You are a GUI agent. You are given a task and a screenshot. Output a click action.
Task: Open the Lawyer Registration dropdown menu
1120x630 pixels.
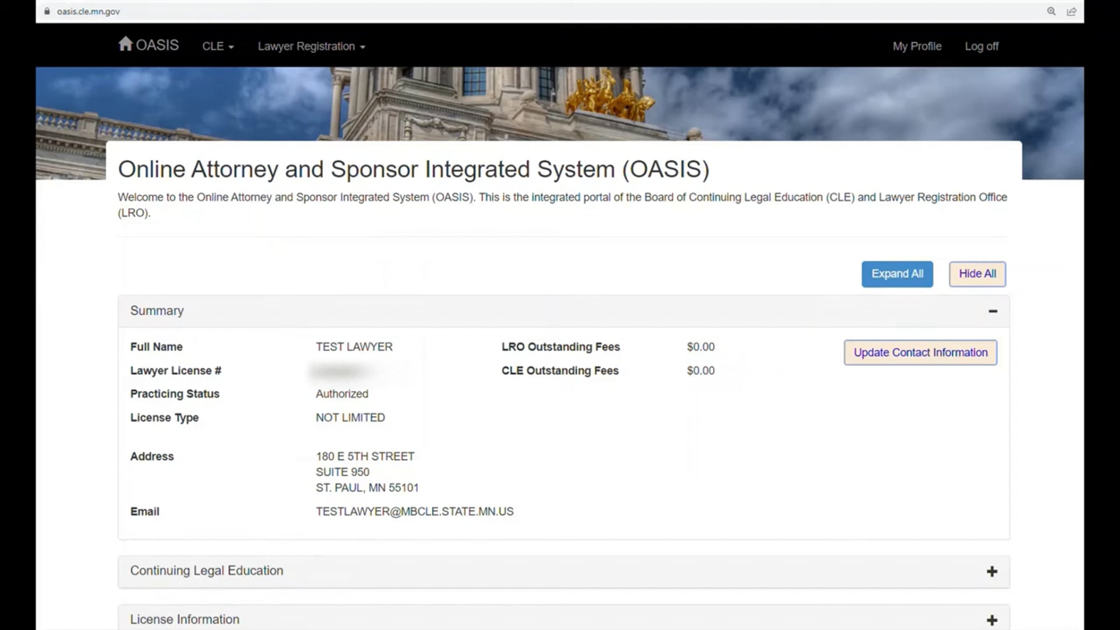pos(311,46)
